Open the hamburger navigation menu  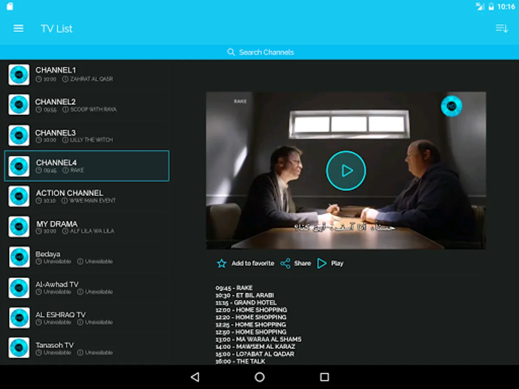(x=18, y=29)
